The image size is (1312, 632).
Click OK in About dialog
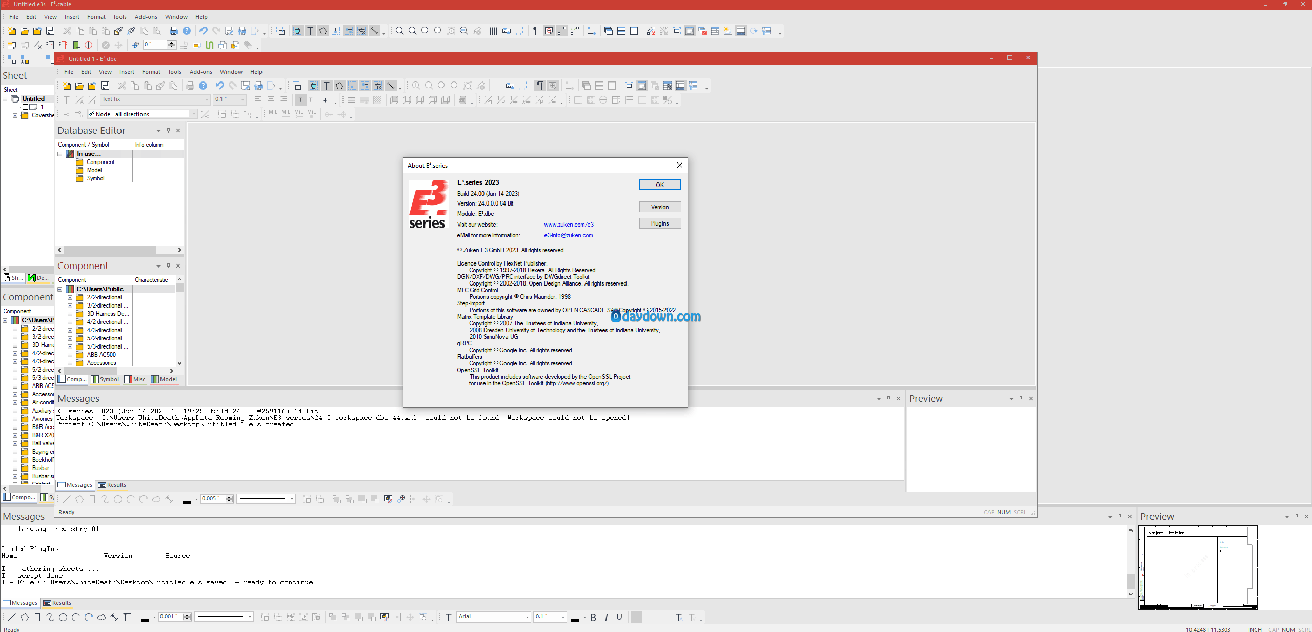click(660, 185)
